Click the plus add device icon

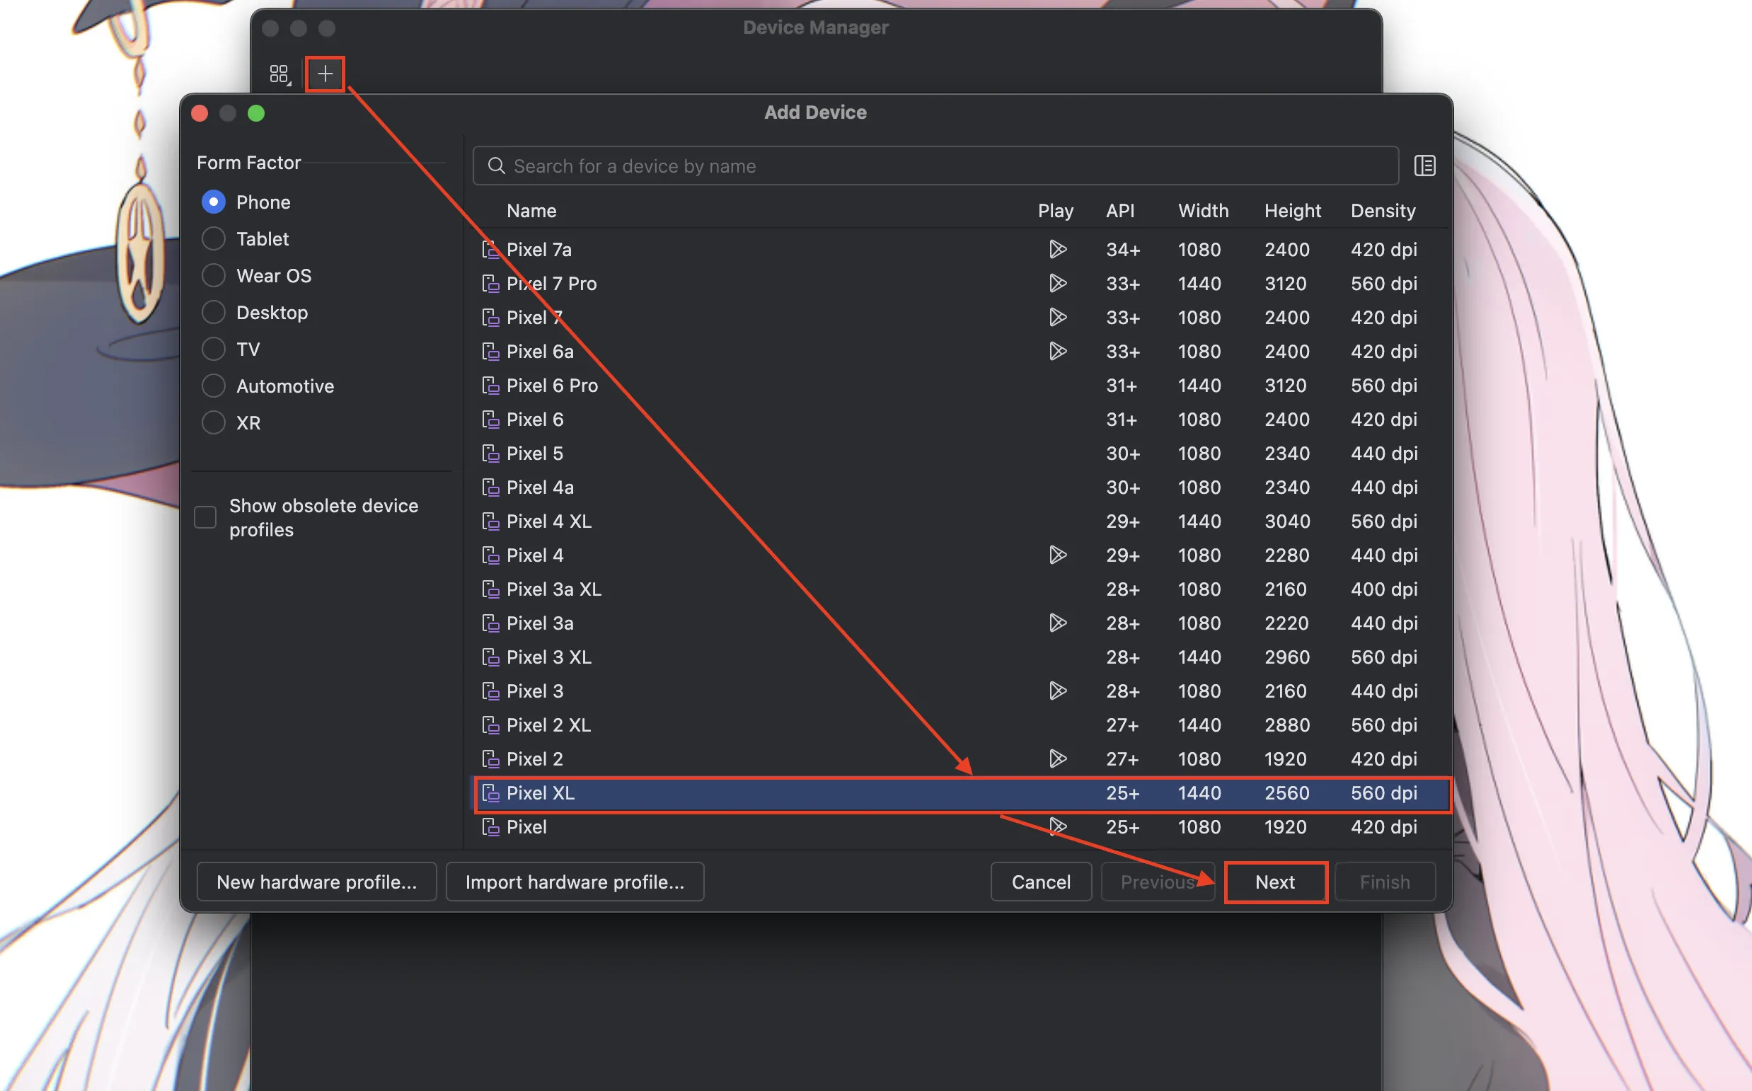pyautogui.click(x=325, y=74)
